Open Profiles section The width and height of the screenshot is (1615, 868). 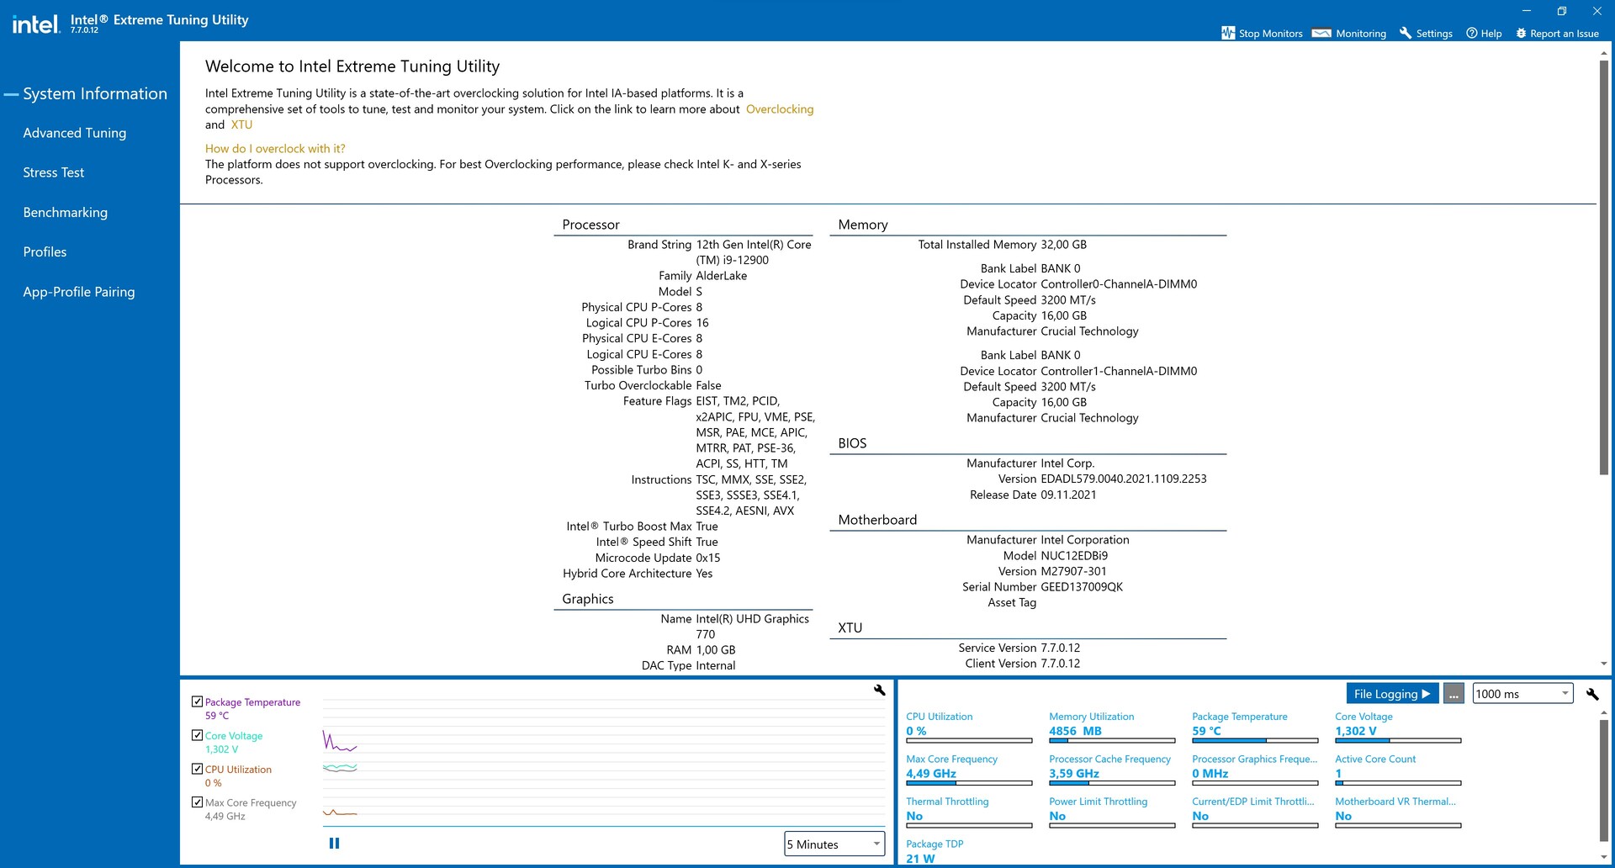45,252
